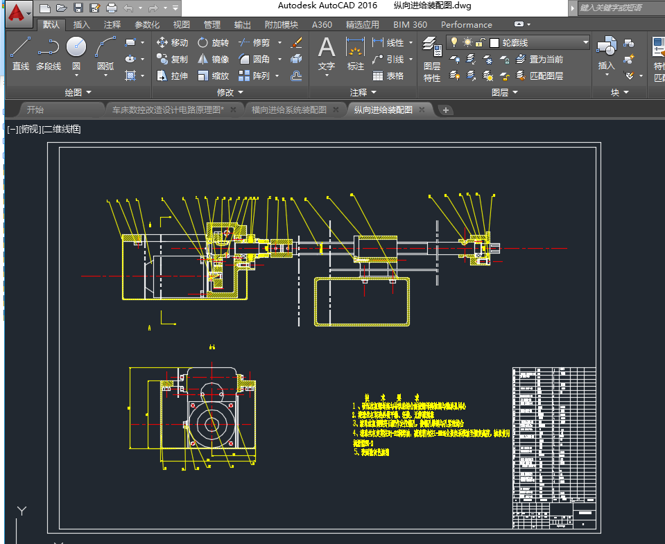
Task: Switch to 横向进给系统装配图 drawing tab
Action: coord(288,109)
